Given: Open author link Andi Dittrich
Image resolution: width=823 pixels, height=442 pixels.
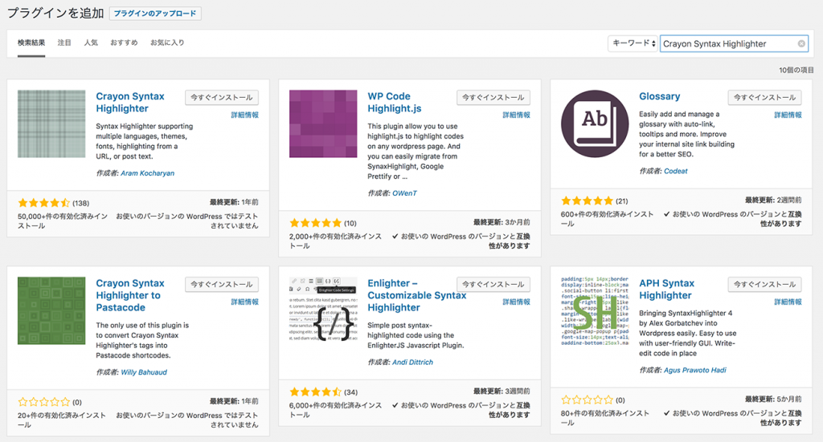Looking at the screenshot, I should point(412,363).
